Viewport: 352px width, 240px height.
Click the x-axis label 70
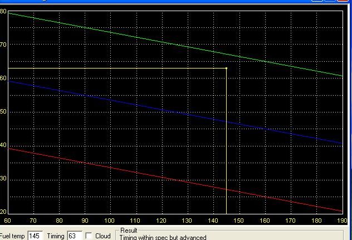(x=33, y=221)
